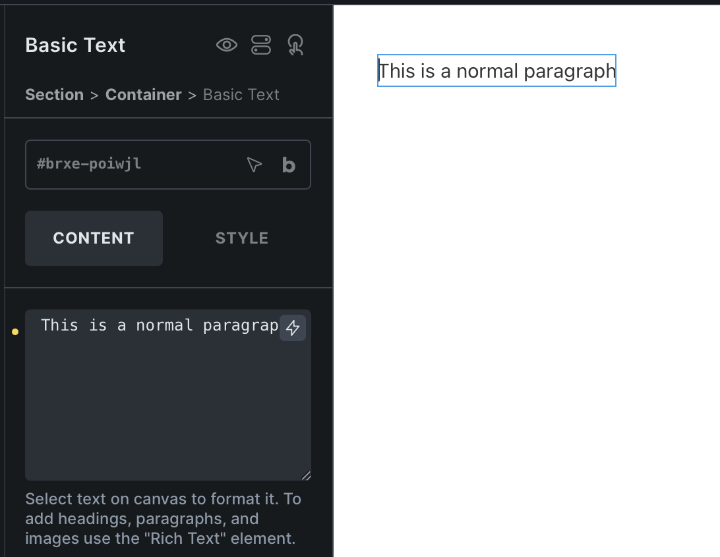The image size is (720, 557).
Task: Click Basic Text breadcrumb item
Action: click(241, 94)
